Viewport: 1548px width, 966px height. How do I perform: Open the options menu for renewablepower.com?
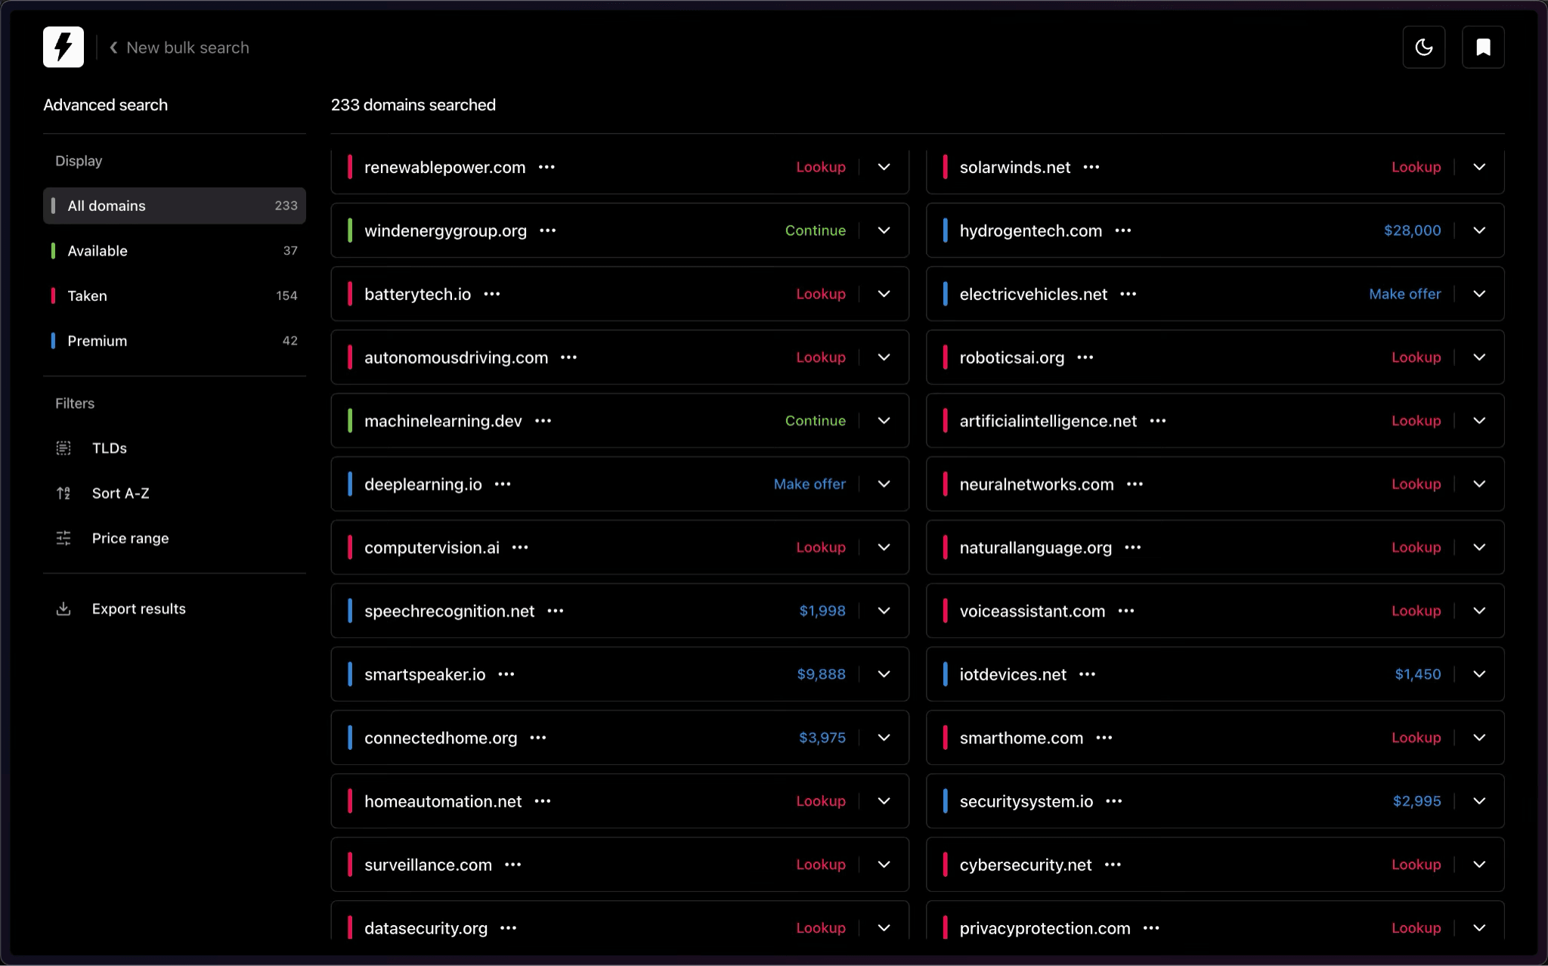(x=547, y=167)
